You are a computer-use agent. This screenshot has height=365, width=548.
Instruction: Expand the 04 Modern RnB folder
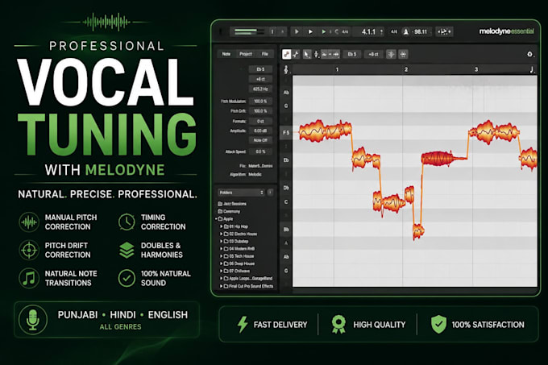coord(222,249)
